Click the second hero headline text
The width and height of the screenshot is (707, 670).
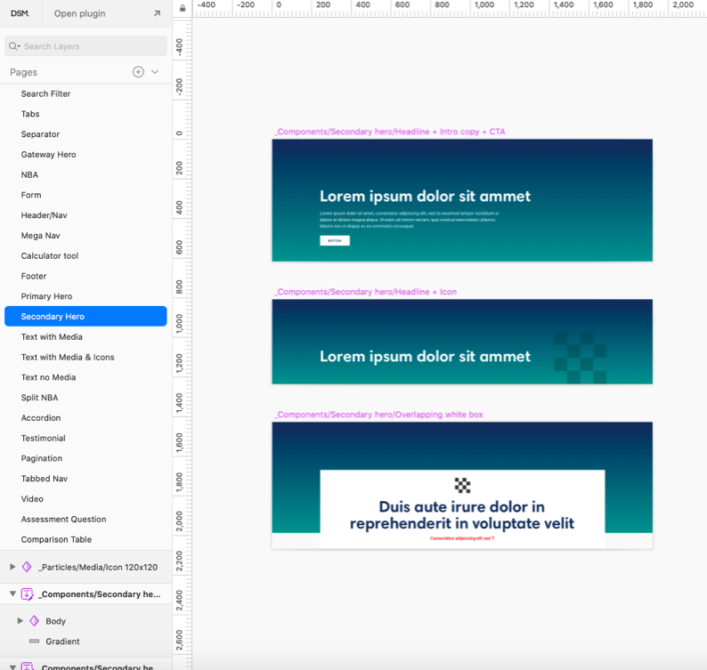point(426,357)
